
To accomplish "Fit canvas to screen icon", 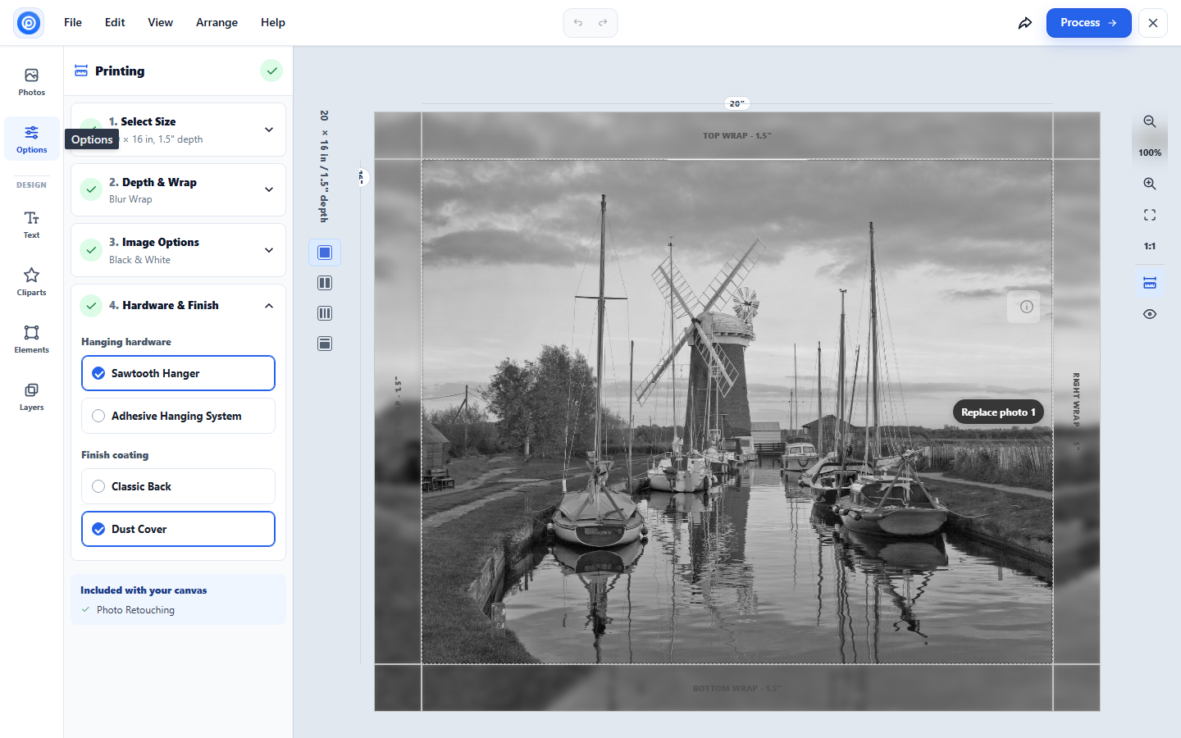I will click(x=1150, y=215).
